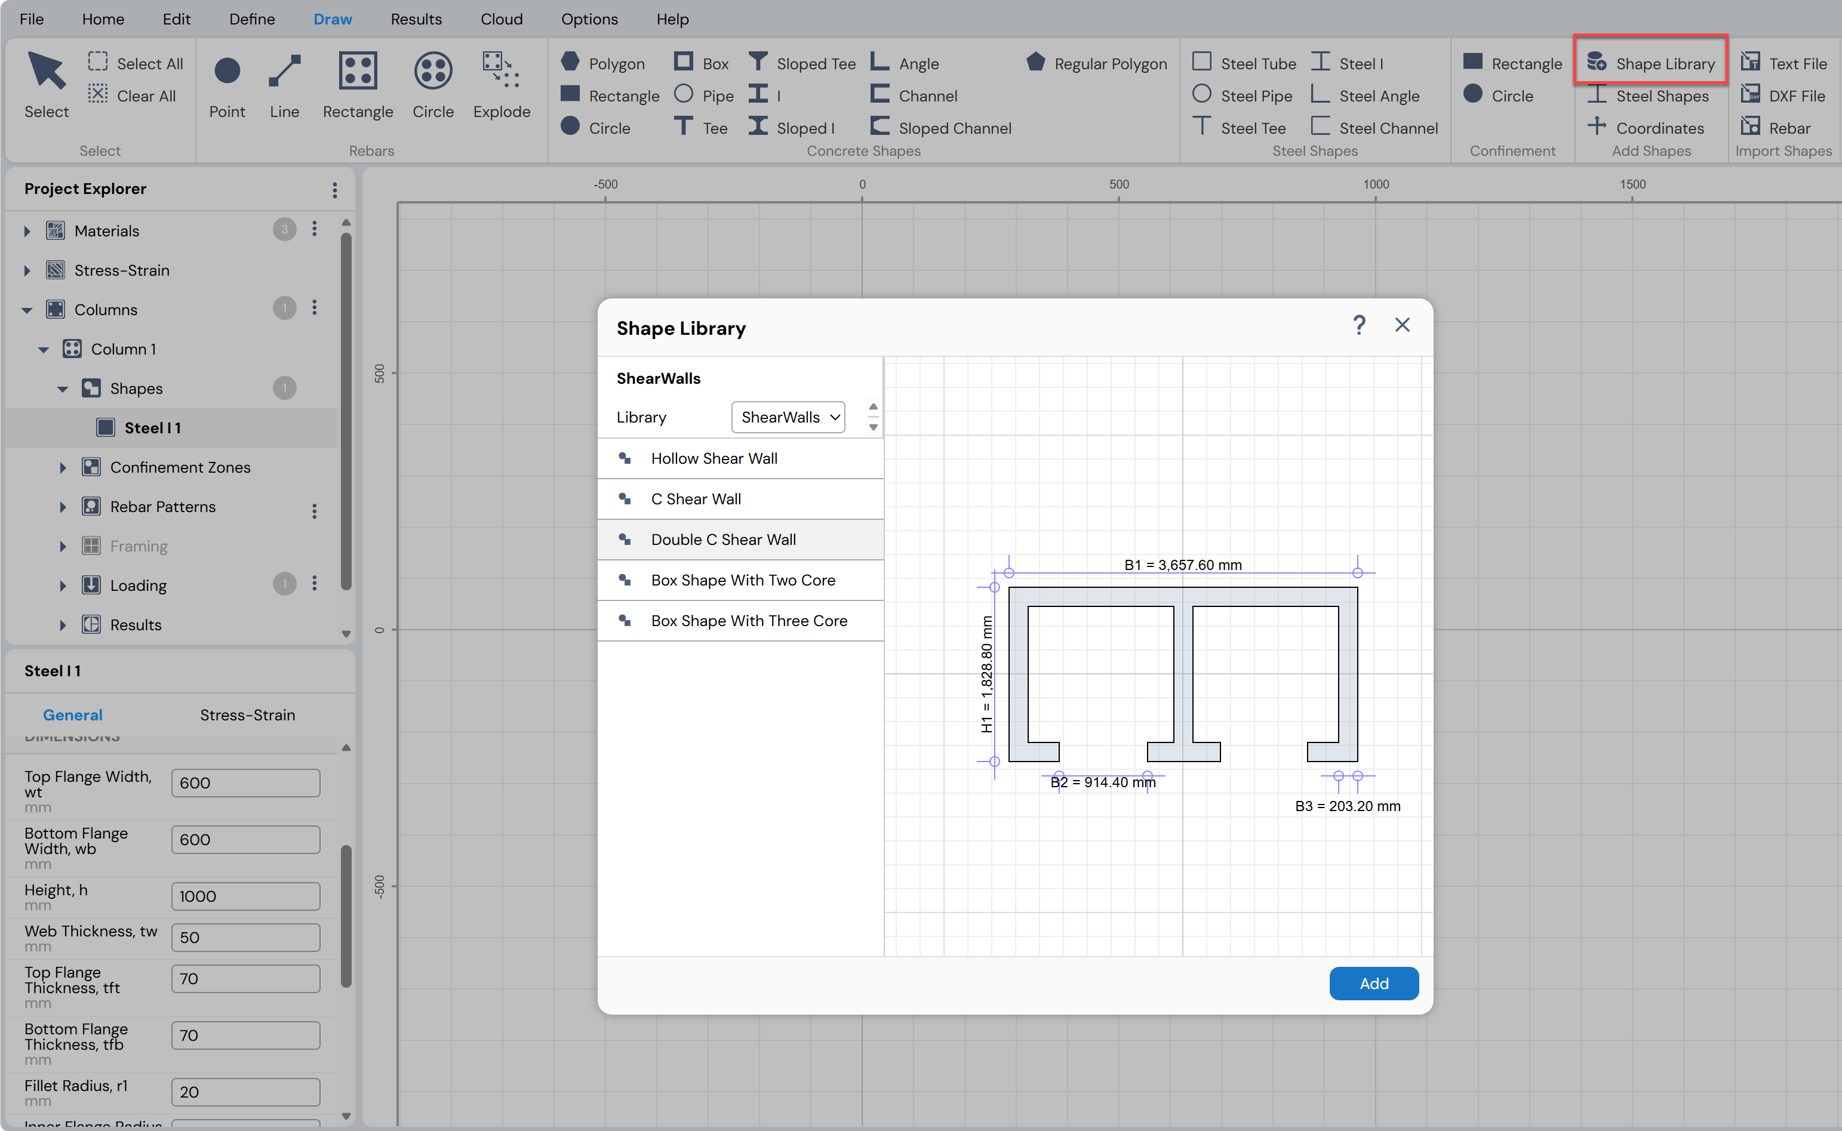
Task: Click the Explode rebars tool
Action: coord(502,84)
